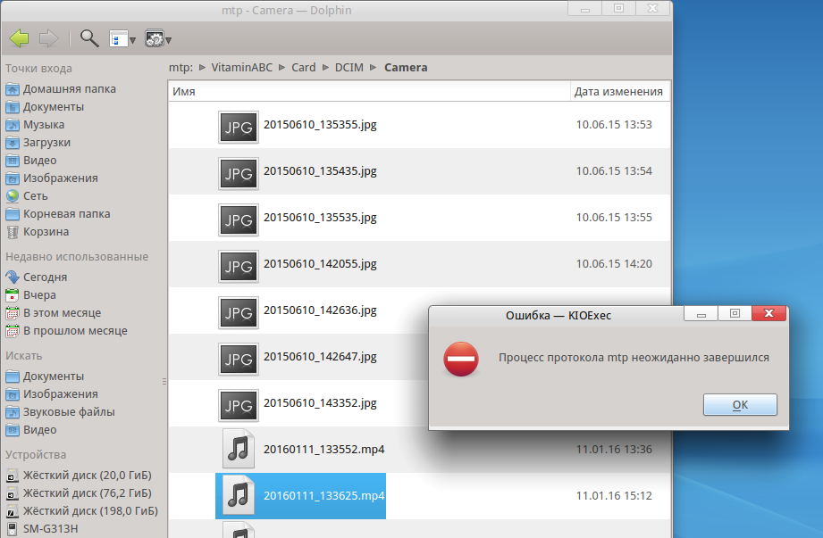
Task: Open Сеть network place
Action: click(x=27, y=196)
